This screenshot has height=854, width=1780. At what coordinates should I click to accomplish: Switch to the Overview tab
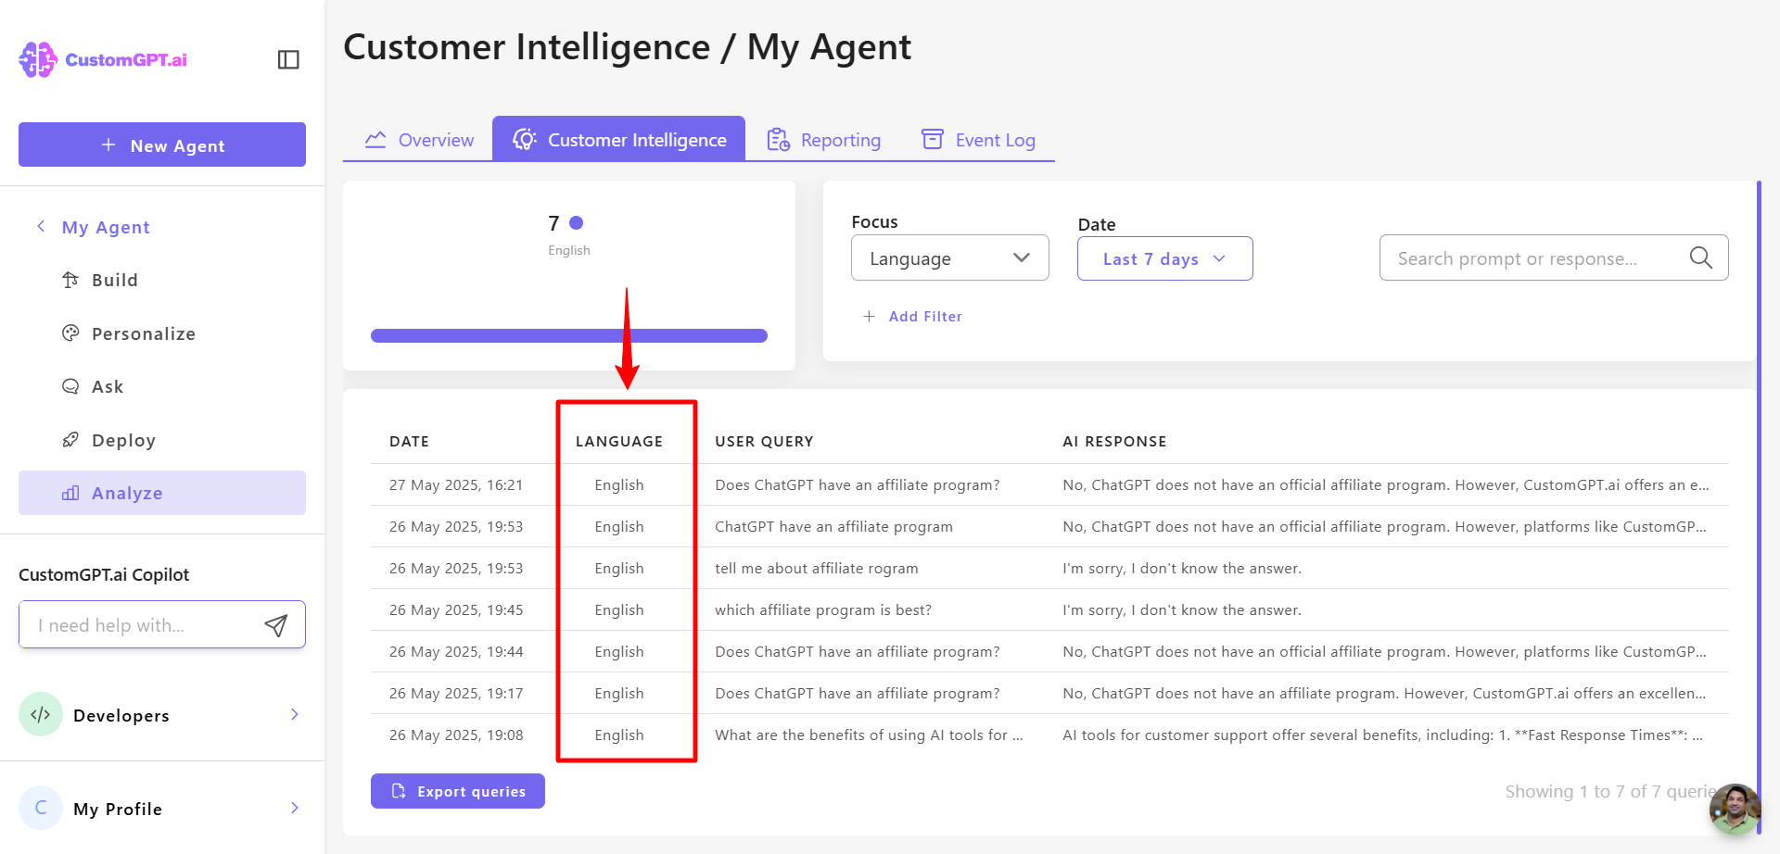[x=418, y=140]
